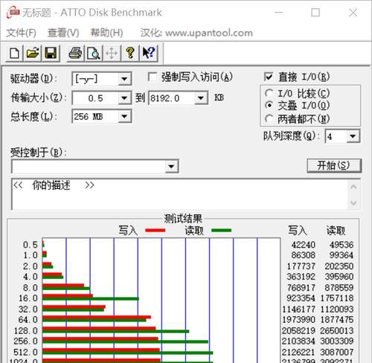This screenshot has width=372, height=363.
Task: Select 交叠 I/O(O) radio button
Action: (269, 106)
